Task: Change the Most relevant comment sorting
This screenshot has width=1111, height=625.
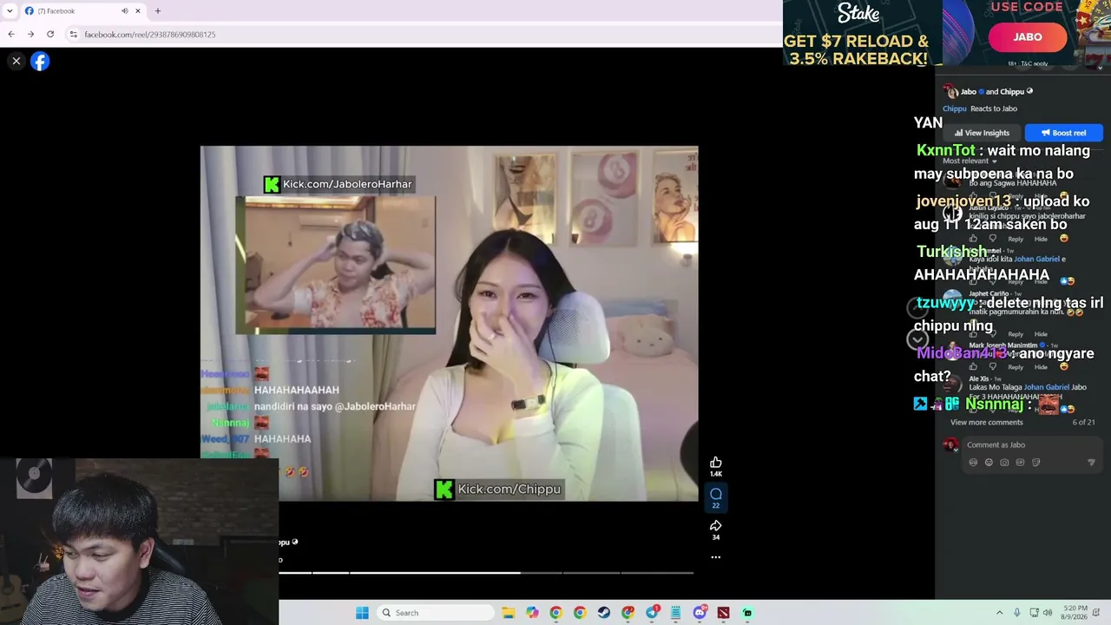Action: (970, 161)
